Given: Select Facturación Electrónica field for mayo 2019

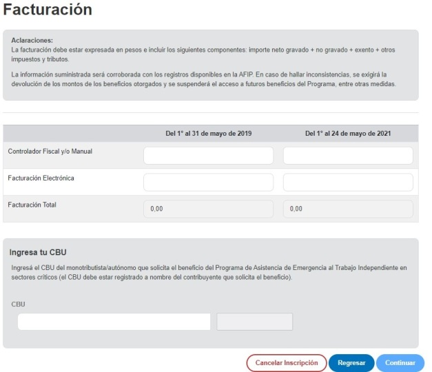Looking at the screenshot, I should [209, 182].
